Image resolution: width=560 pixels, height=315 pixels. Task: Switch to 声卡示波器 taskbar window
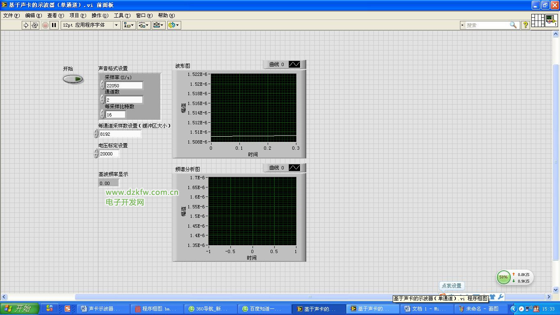[x=103, y=308]
